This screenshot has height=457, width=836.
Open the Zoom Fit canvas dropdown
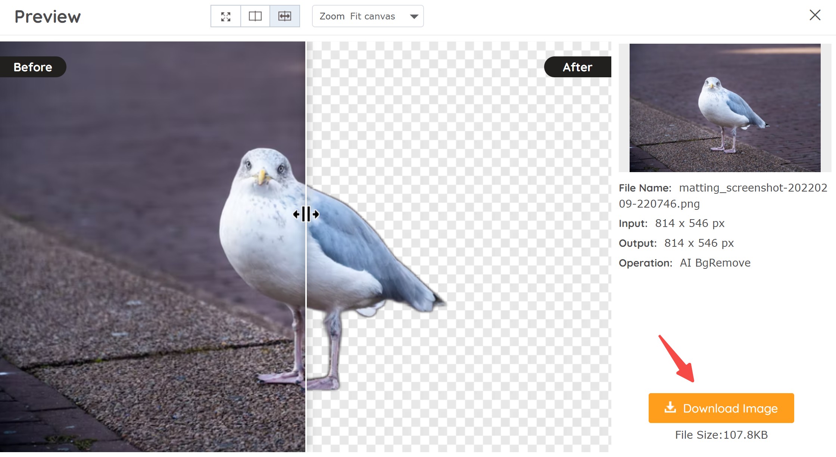pos(368,16)
